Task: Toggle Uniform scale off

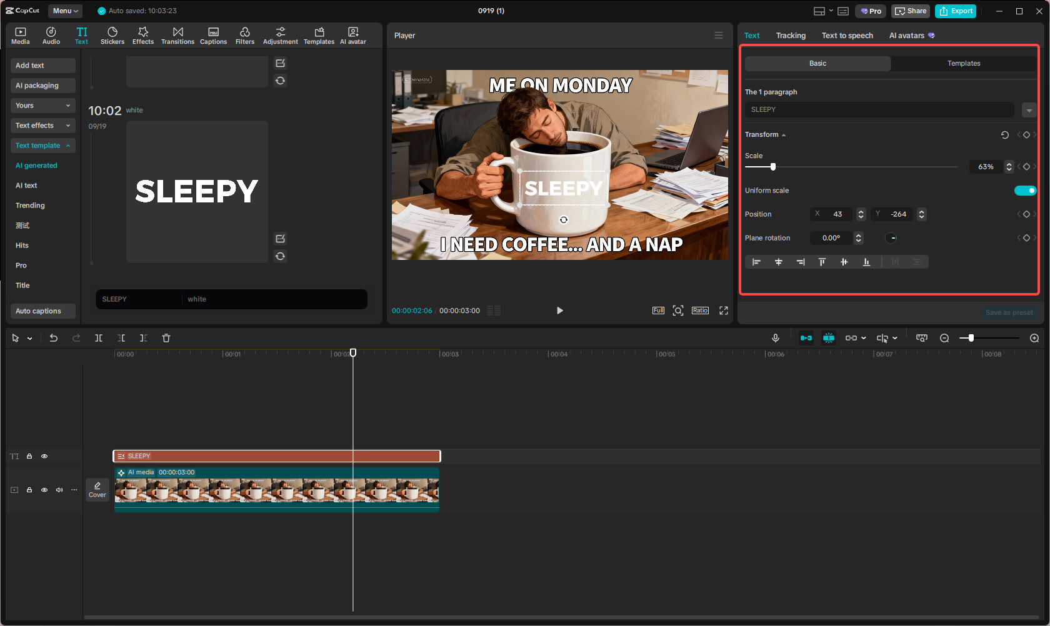Action: coord(1025,190)
